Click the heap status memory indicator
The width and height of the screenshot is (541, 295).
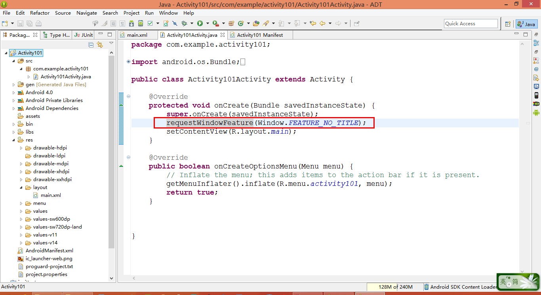(x=395, y=287)
